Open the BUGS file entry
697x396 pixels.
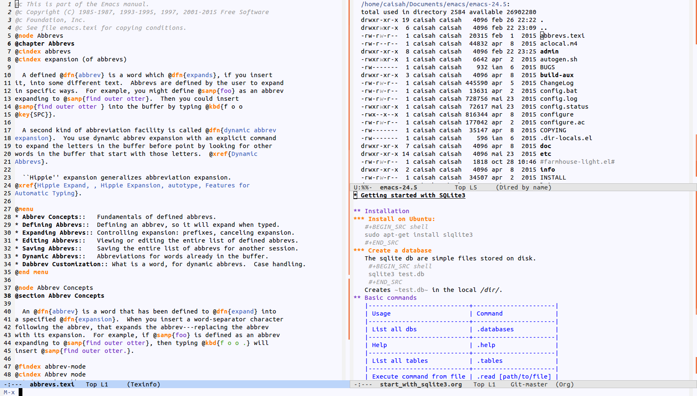click(x=547, y=67)
